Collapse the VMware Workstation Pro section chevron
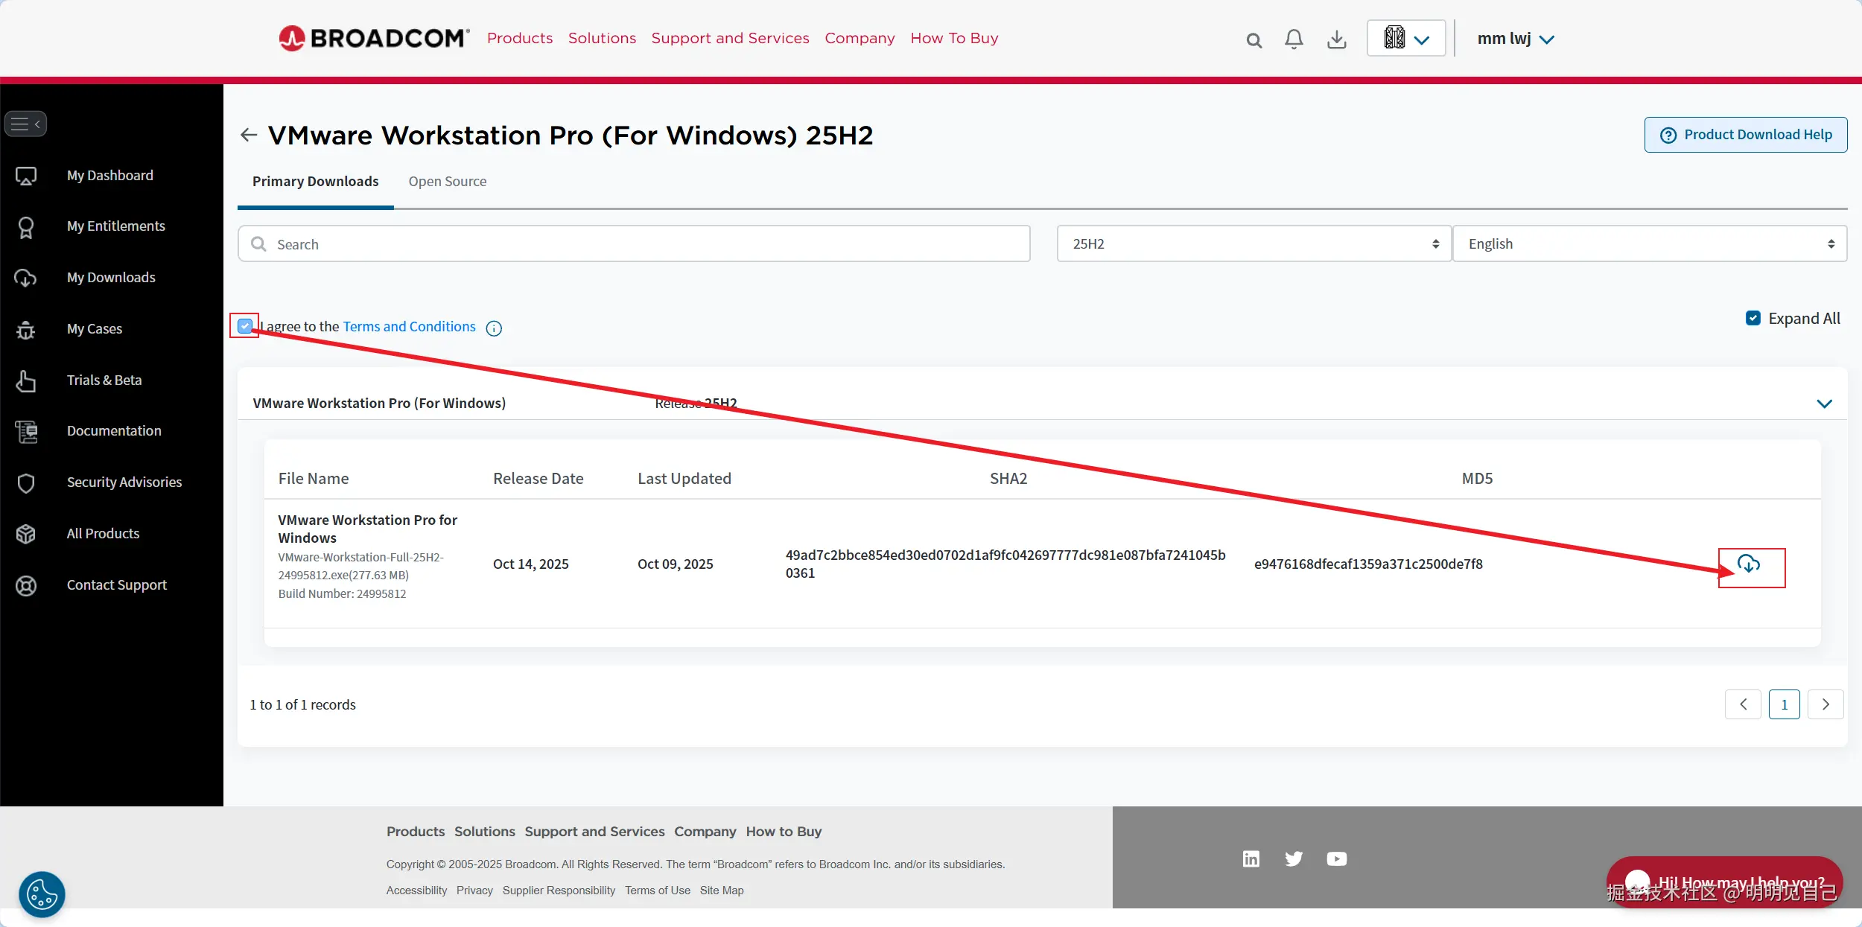 tap(1824, 404)
